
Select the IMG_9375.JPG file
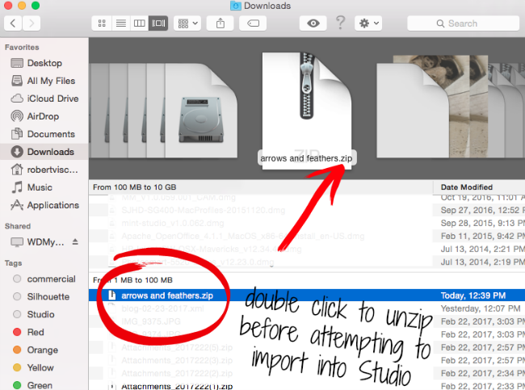point(151,321)
